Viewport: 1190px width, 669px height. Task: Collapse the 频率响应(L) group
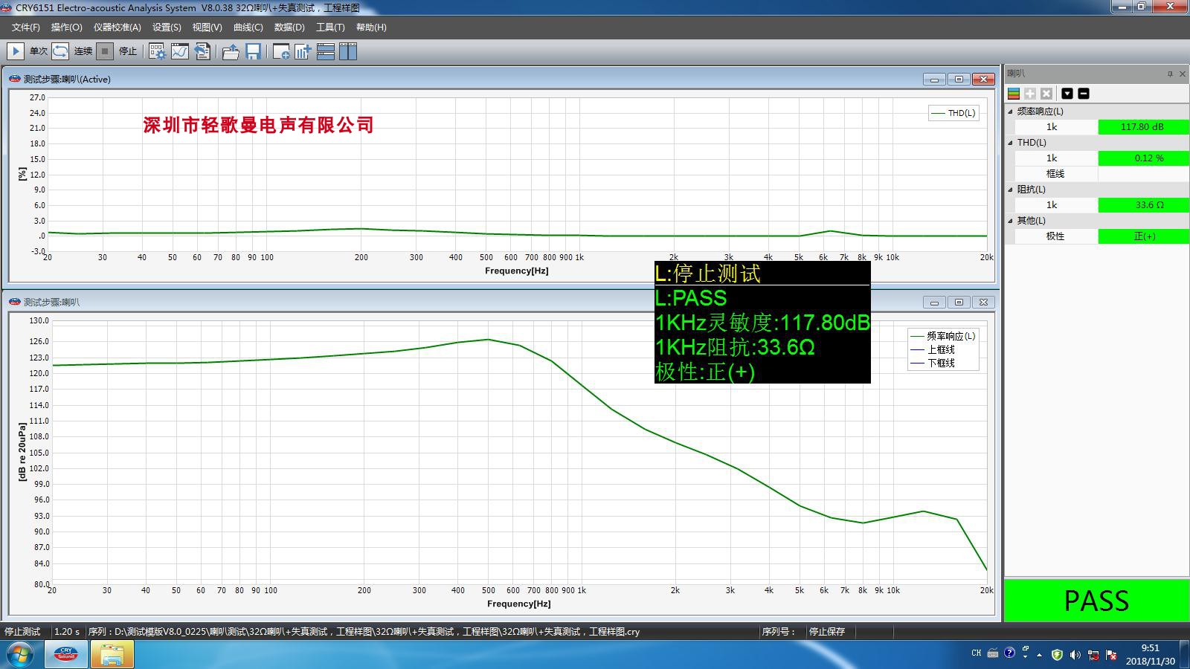coord(1010,111)
